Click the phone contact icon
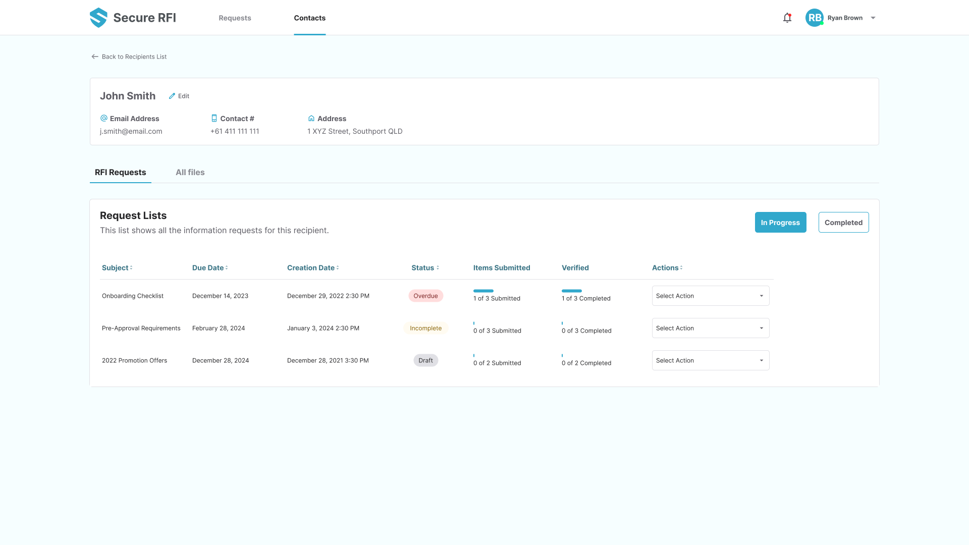Viewport: 969px width, 545px height. click(214, 118)
